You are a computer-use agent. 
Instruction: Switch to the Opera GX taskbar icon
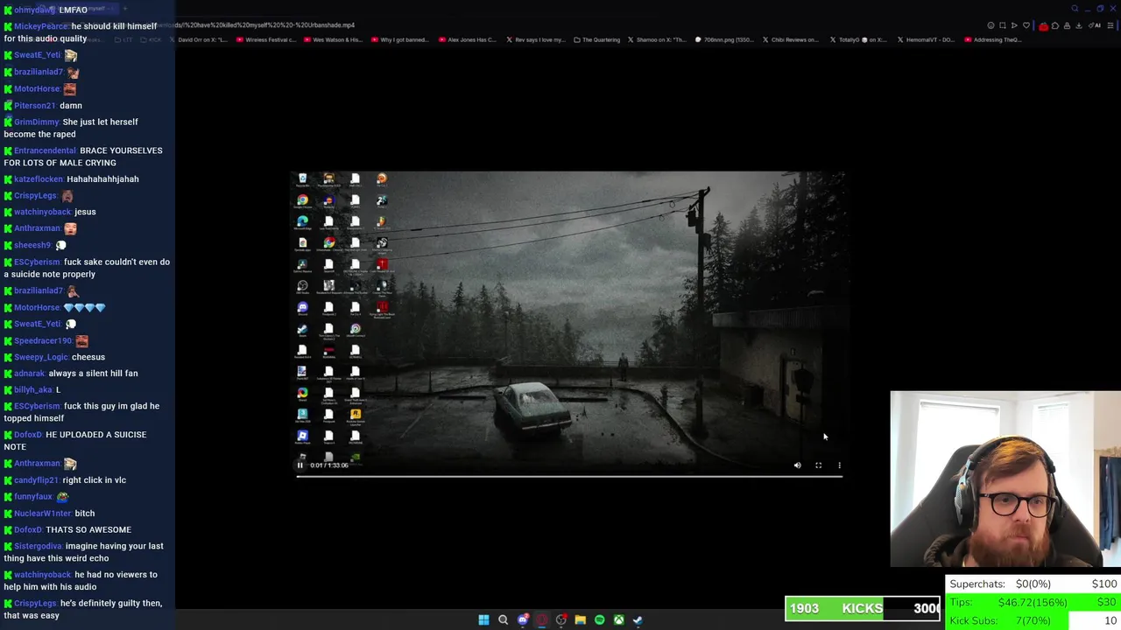pos(542,619)
